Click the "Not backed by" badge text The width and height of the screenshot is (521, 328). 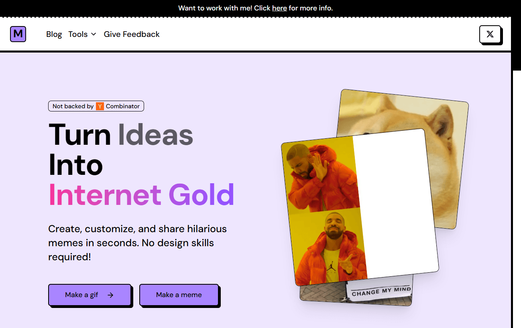click(x=73, y=106)
